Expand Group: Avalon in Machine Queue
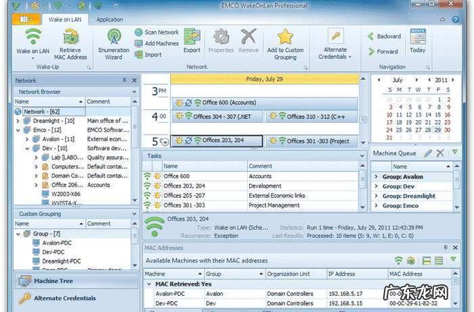474x312 pixels. (376, 178)
